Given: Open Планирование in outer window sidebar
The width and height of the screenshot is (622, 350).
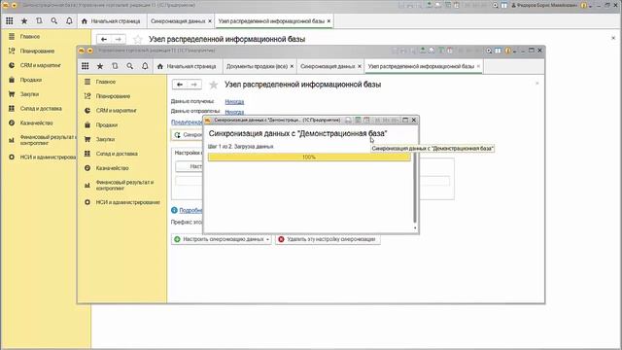Looking at the screenshot, I should click(37, 51).
